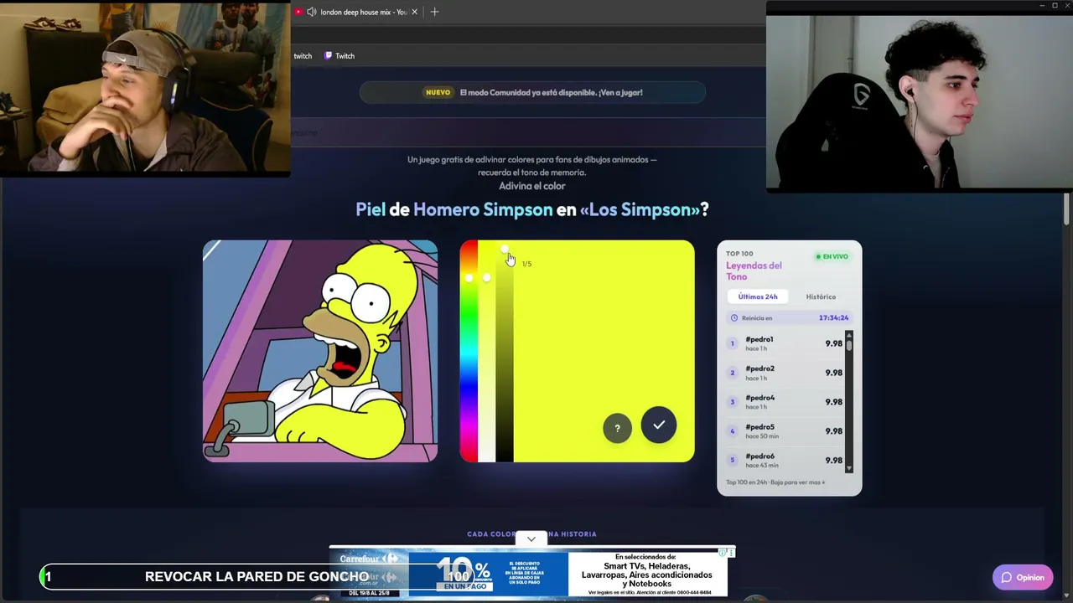Select the #pedro1 leaderboard row

click(x=786, y=343)
